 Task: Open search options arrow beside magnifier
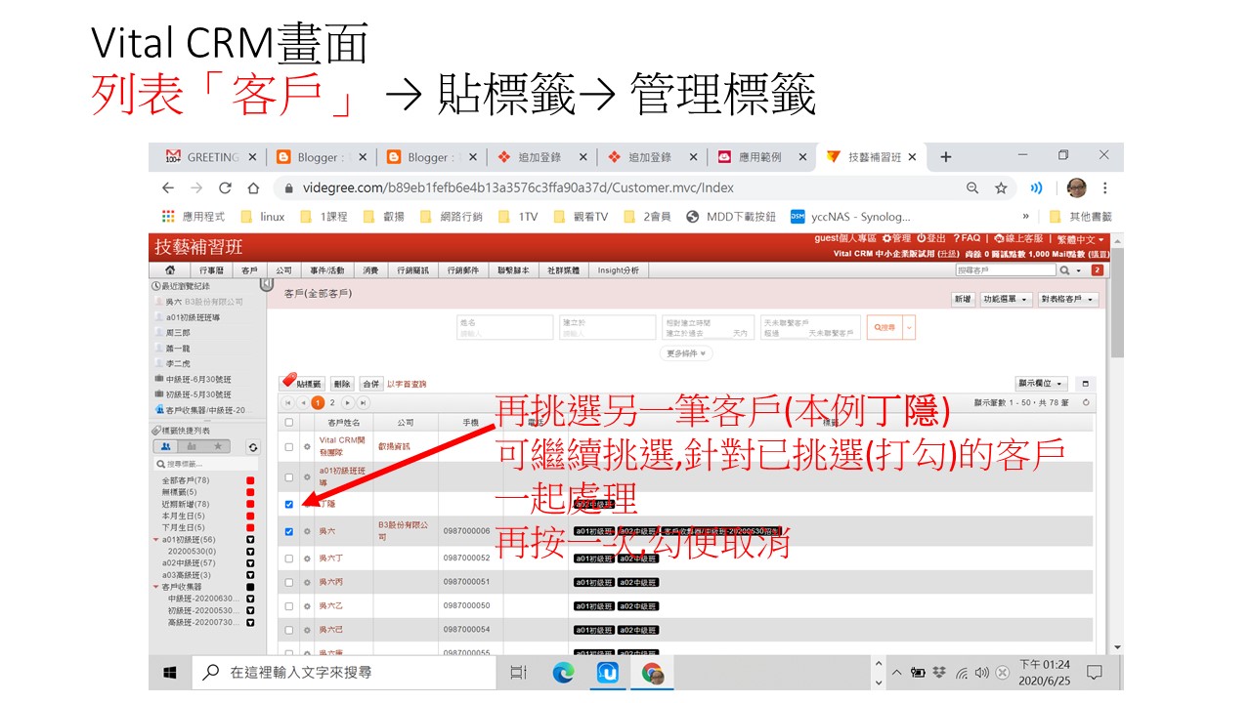1079,270
